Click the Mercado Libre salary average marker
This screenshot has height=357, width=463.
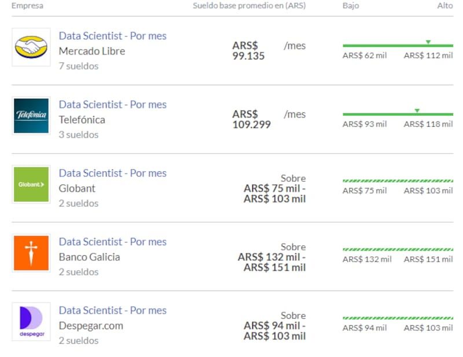428,42
